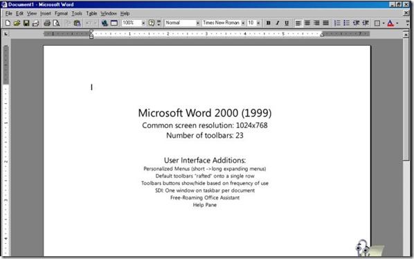The image size is (414, 259).
Task: Open a file with the folder icon
Action: click(x=17, y=23)
